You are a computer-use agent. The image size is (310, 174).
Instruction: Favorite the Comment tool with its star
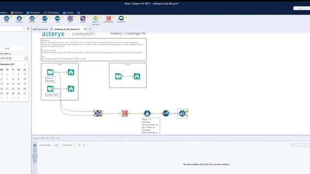[x=126, y=17]
